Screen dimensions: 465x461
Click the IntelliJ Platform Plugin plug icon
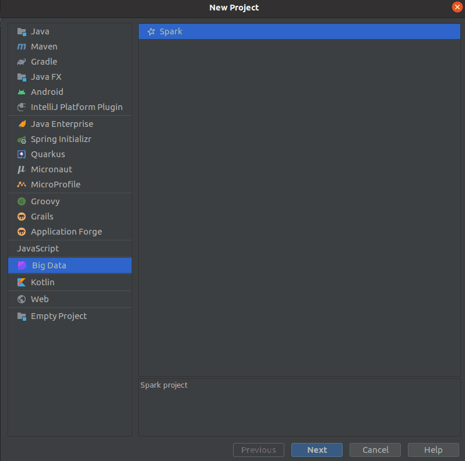pos(22,107)
